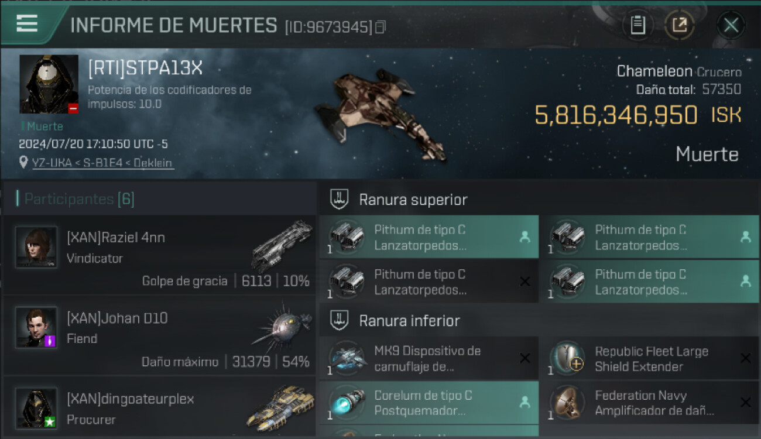
Task: Close the Informe de Muertes window
Action: click(731, 25)
